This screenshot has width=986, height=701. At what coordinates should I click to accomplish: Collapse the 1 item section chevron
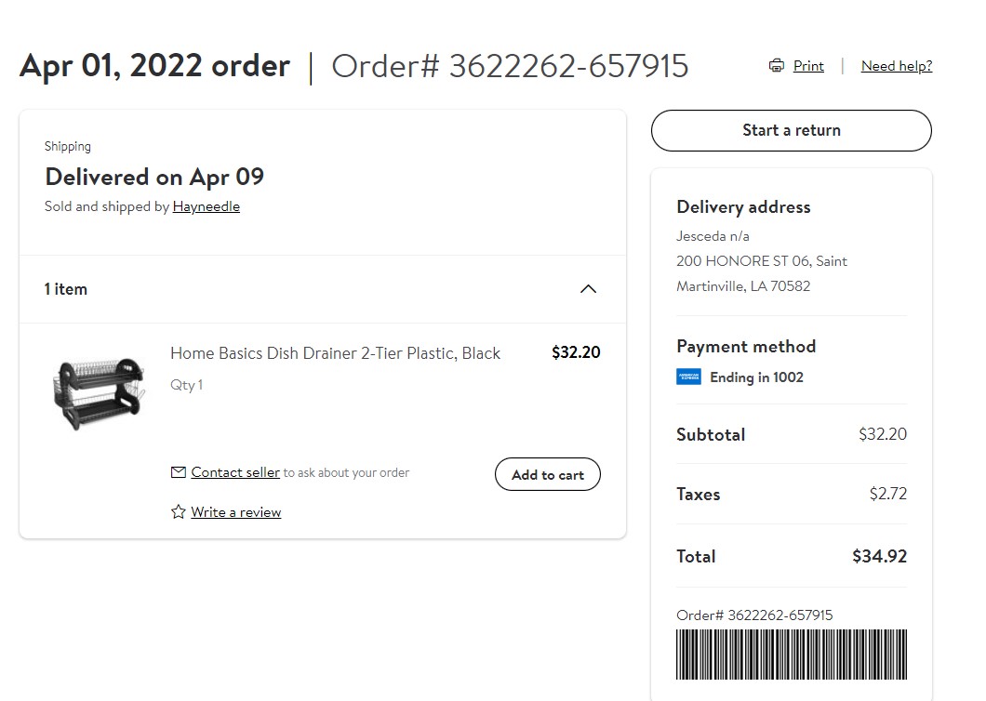tap(588, 289)
